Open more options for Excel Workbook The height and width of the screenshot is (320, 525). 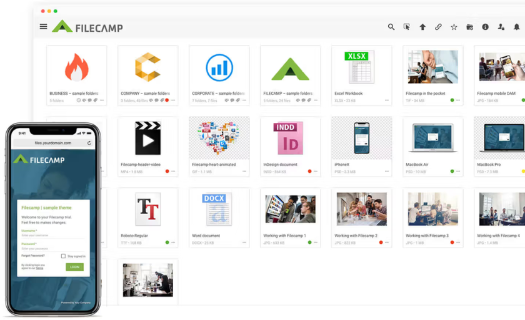(x=387, y=100)
